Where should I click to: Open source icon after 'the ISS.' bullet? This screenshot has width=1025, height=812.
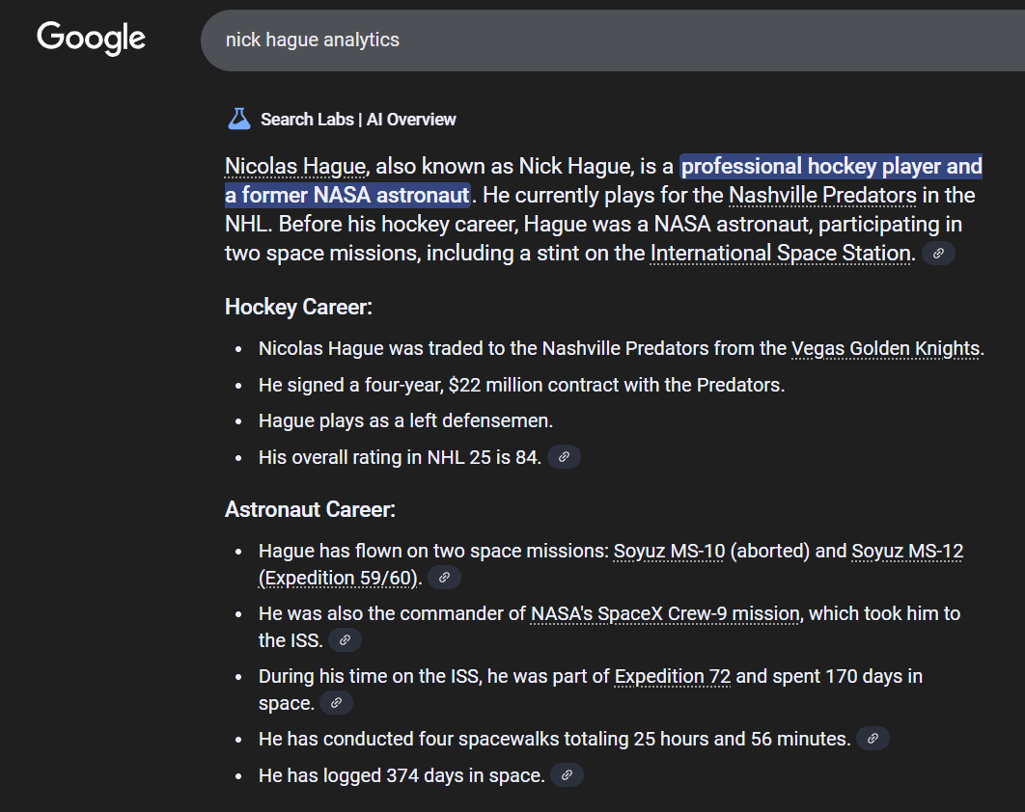[x=345, y=640]
